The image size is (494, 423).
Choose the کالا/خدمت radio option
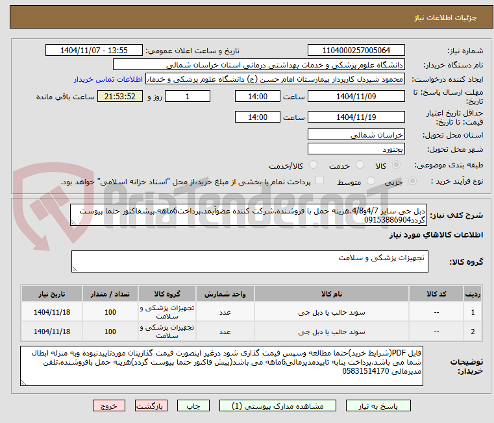point(313,165)
